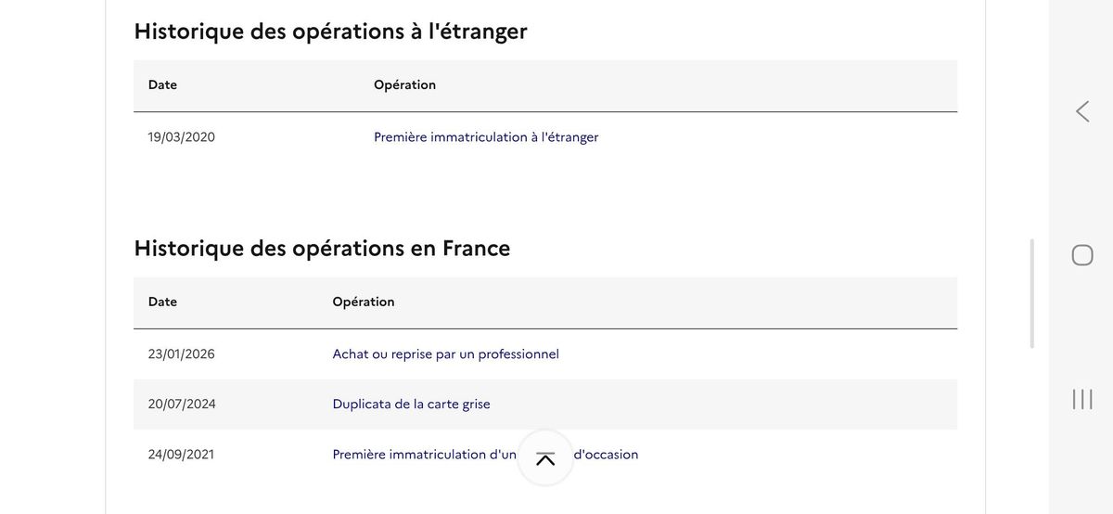Select Achat ou reprise par un professionnel
Viewport: 1113px width, 514px height.
point(445,354)
